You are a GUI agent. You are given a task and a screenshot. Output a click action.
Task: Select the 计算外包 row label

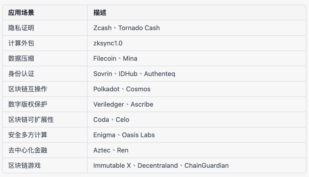coord(21,43)
